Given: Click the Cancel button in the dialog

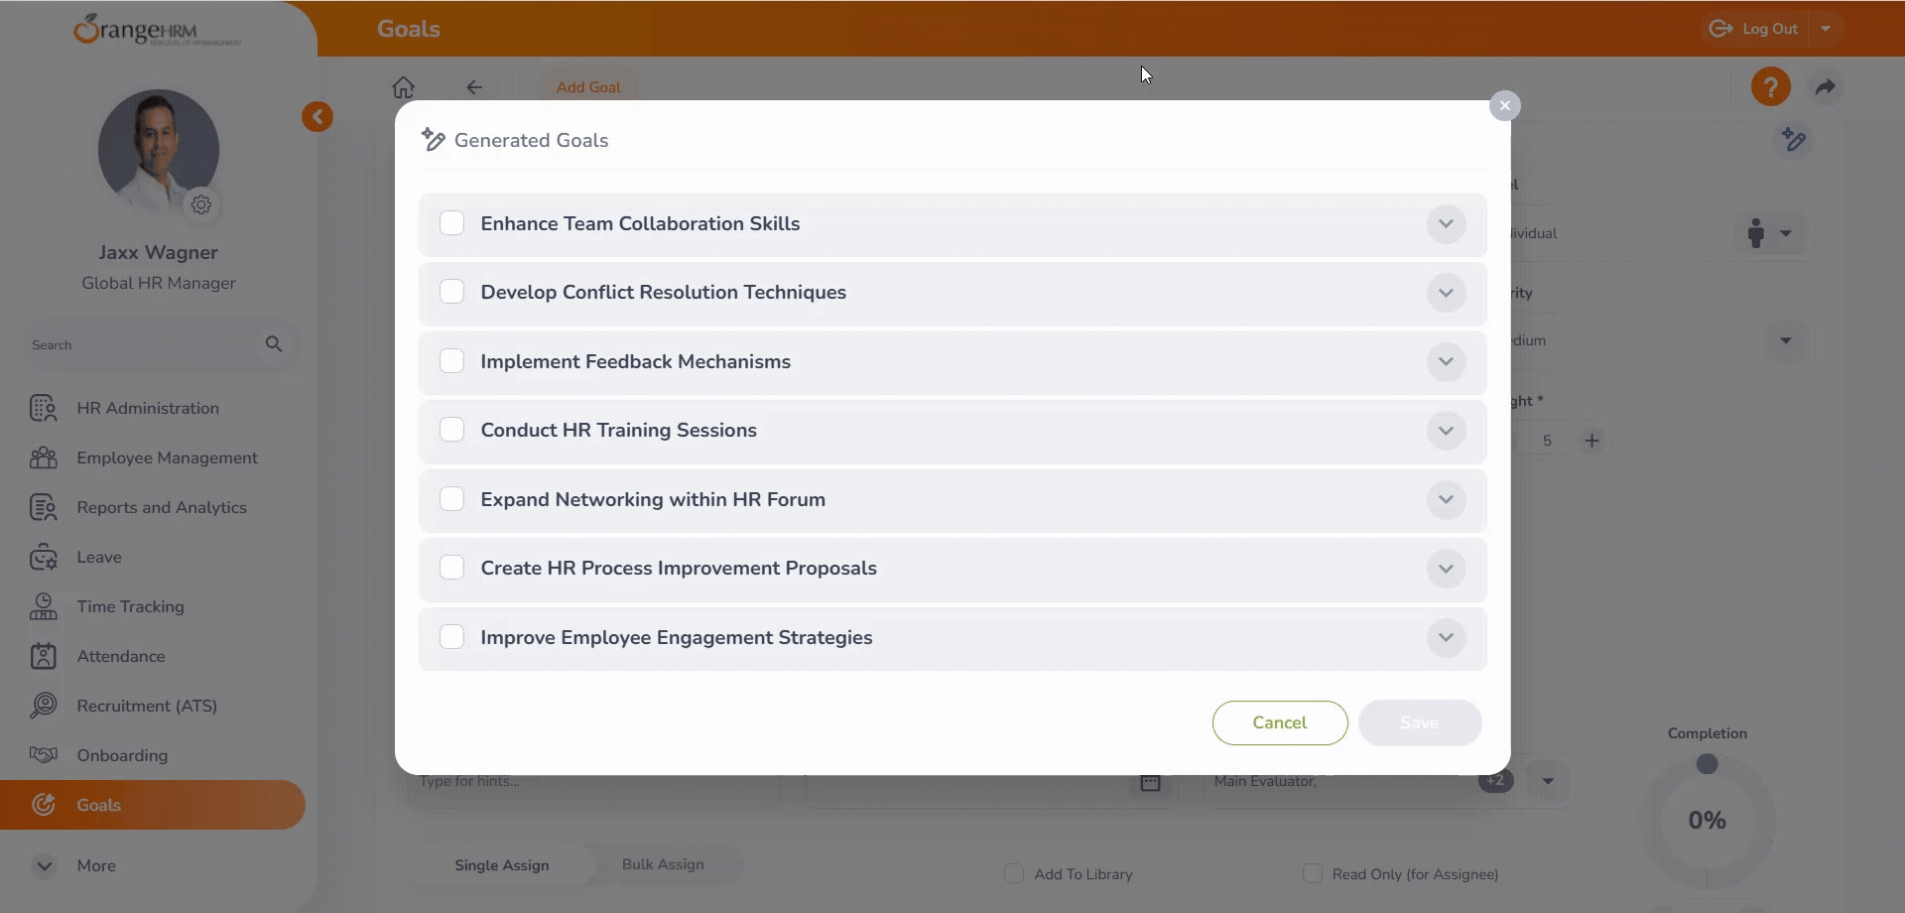Looking at the screenshot, I should (x=1279, y=722).
